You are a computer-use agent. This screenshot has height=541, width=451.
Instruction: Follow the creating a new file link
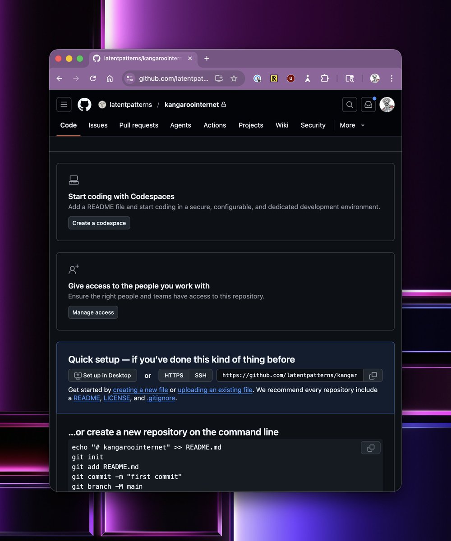point(141,390)
